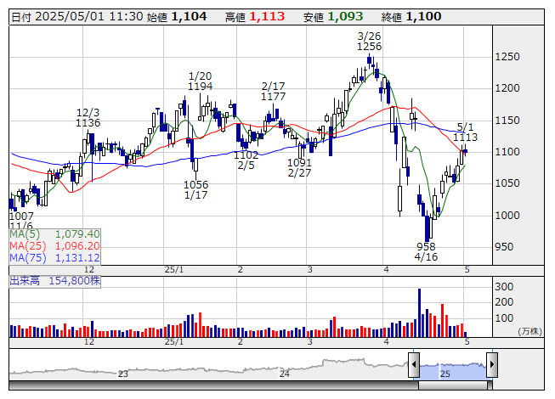Click the tallest blue volume bar in April

(419, 312)
